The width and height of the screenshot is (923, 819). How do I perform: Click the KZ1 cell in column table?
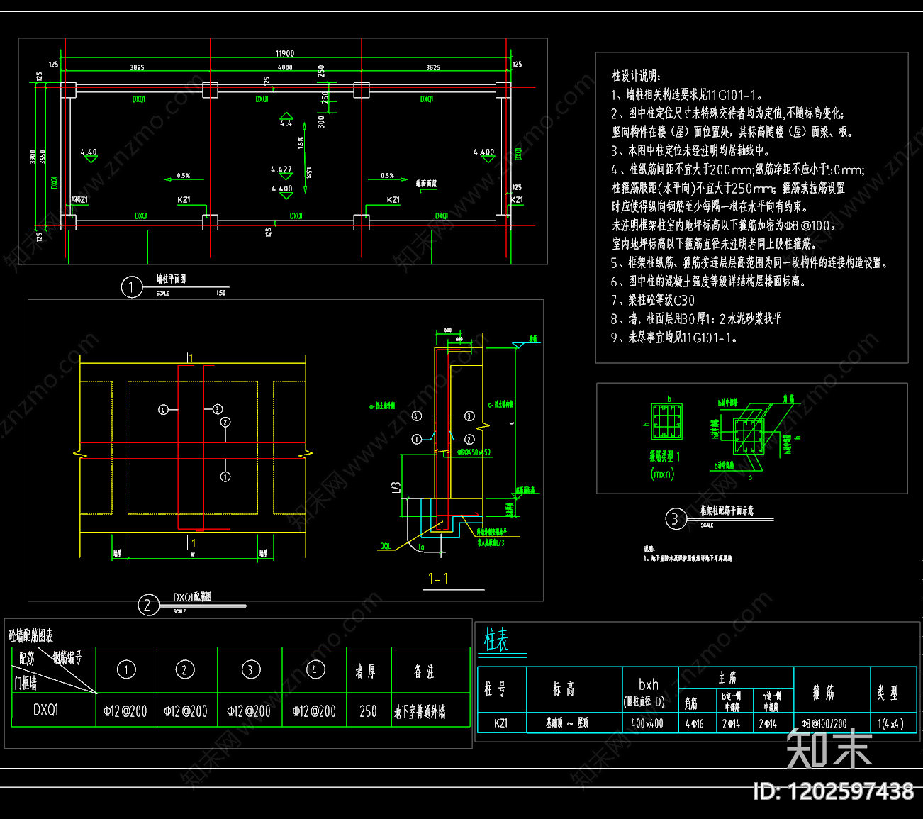point(500,723)
